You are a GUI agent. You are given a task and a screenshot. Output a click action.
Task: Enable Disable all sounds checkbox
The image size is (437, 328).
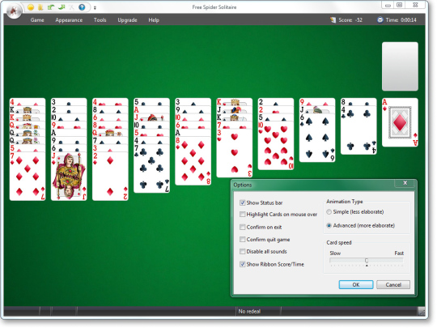point(243,252)
